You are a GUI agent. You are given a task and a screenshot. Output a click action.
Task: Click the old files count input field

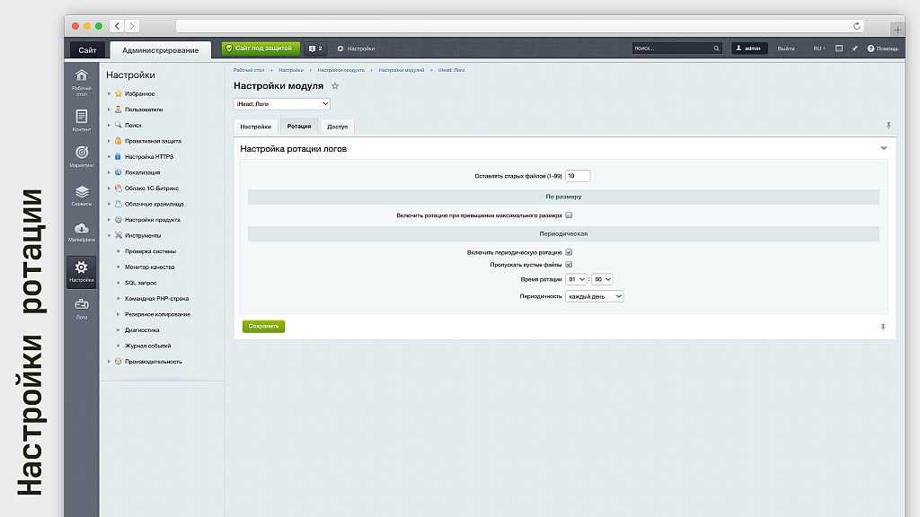click(x=578, y=176)
